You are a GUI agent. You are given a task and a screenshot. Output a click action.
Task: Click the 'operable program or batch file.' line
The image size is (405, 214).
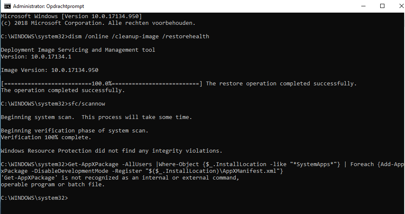pyautogui.click(x=53, y=185)
